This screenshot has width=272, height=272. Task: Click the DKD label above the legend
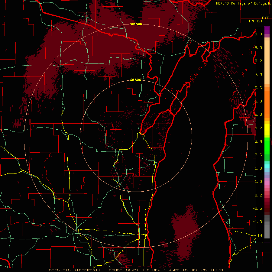266,18
